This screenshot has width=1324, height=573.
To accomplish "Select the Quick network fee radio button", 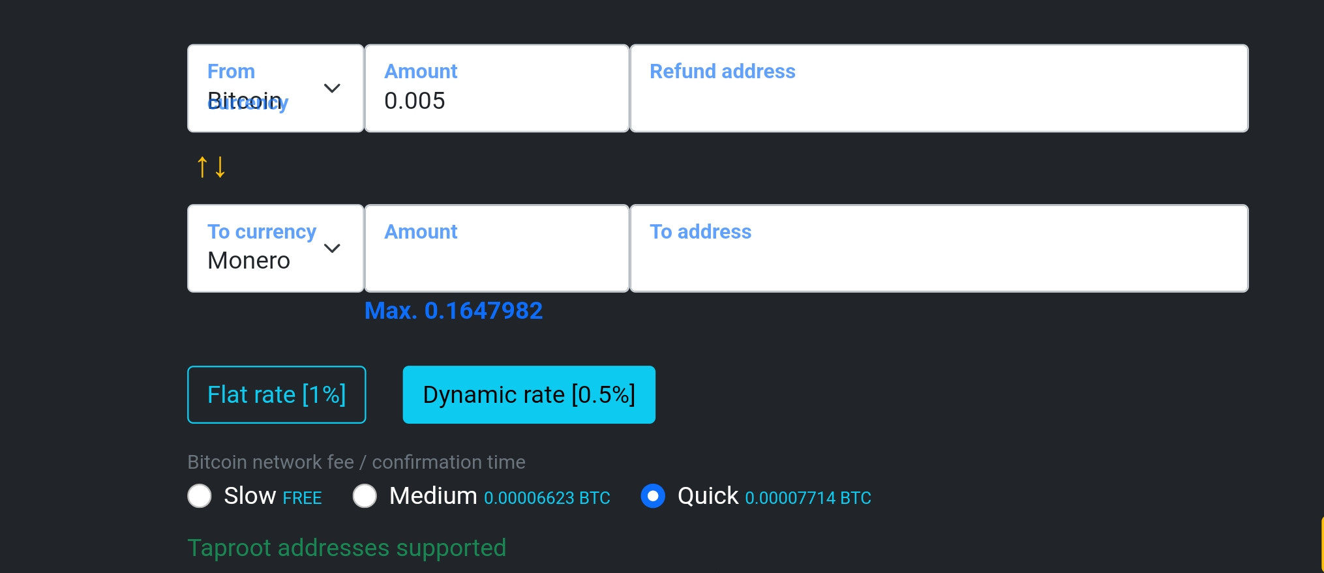I will (653, 496).
